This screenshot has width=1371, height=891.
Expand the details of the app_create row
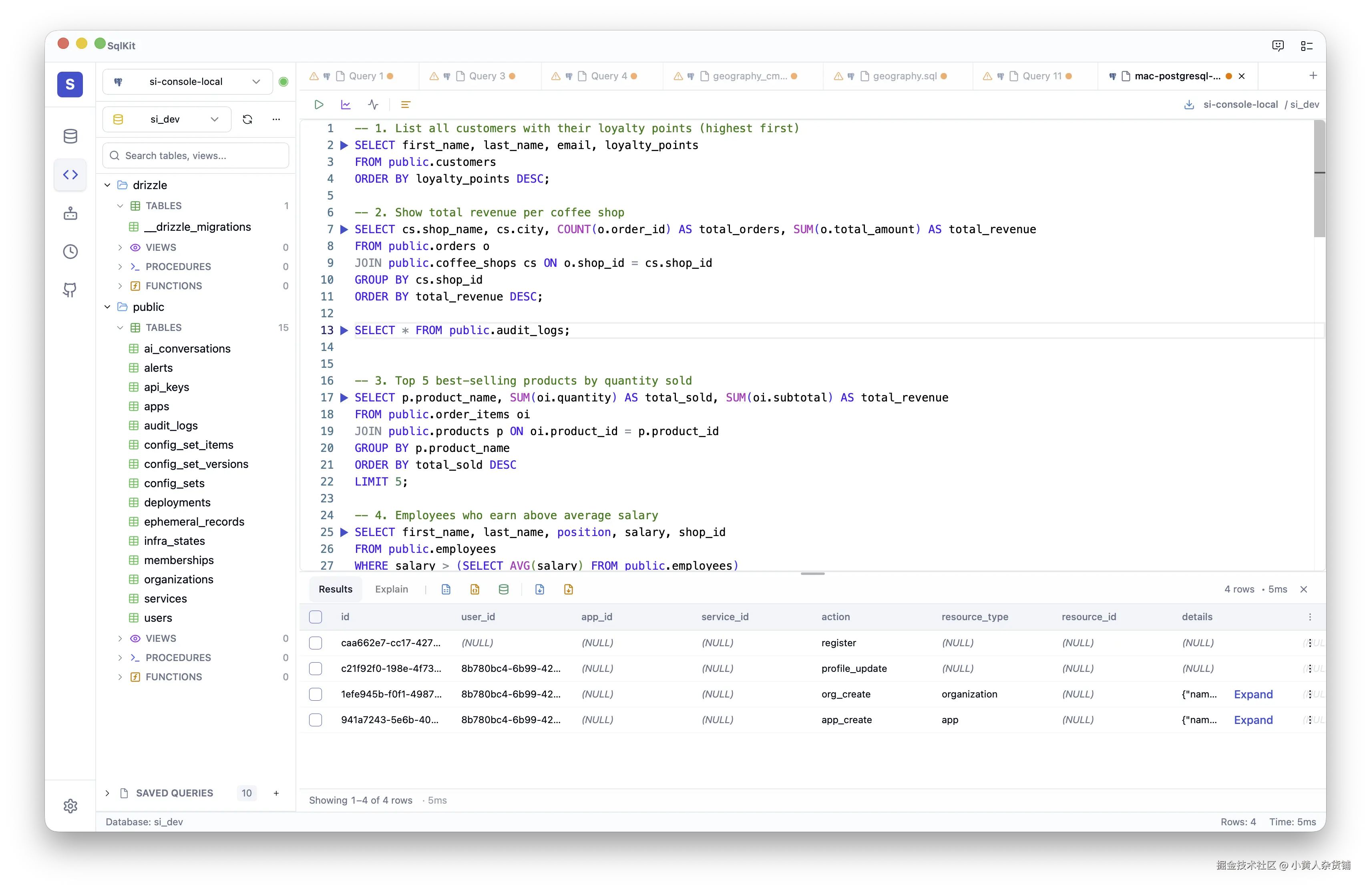point(1253,720)
